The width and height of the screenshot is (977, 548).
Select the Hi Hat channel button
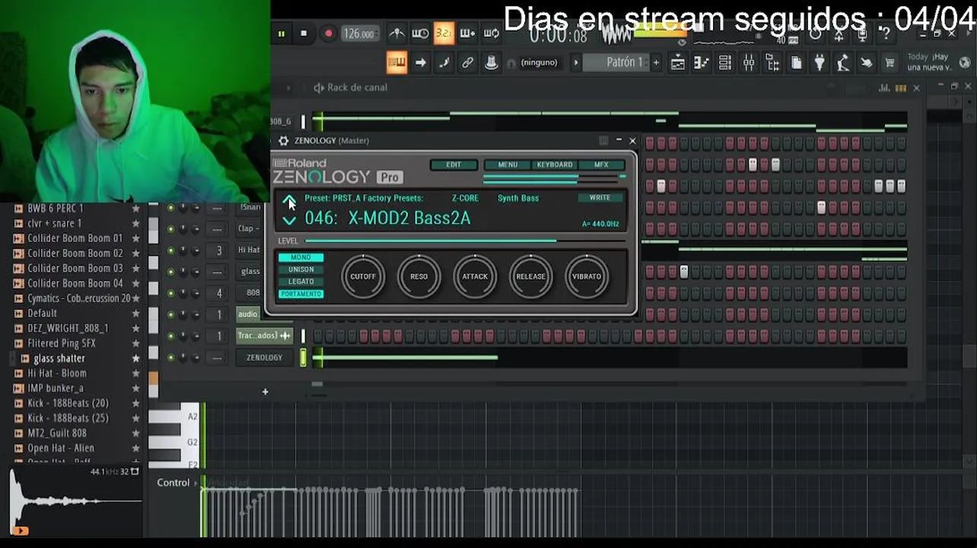(249, 250)
